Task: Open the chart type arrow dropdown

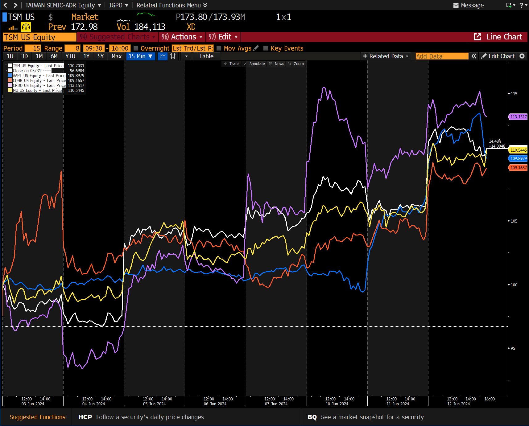Action: (186, 56)
